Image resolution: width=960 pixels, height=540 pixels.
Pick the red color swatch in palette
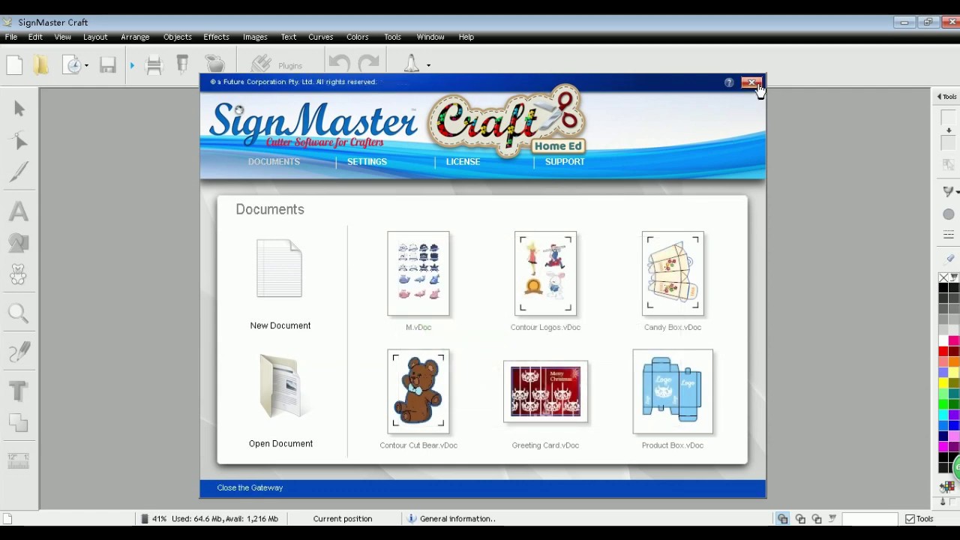tap(943, 352)
